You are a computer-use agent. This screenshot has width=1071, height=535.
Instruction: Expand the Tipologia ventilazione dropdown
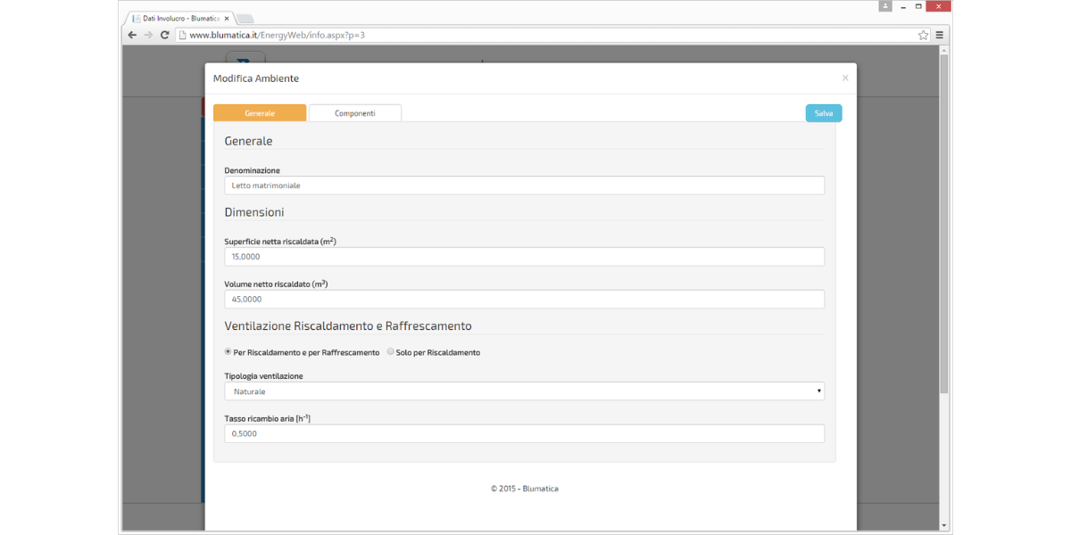524,391
